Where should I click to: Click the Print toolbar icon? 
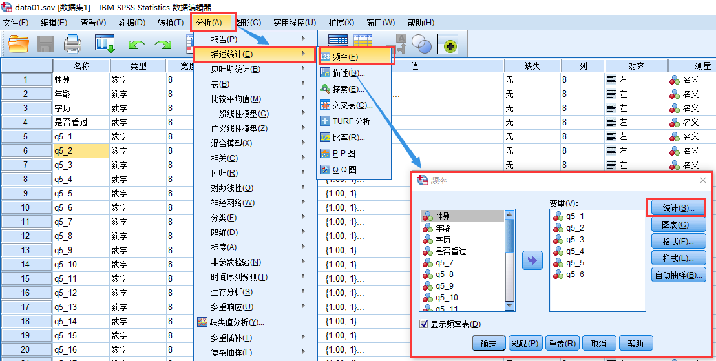72,44
